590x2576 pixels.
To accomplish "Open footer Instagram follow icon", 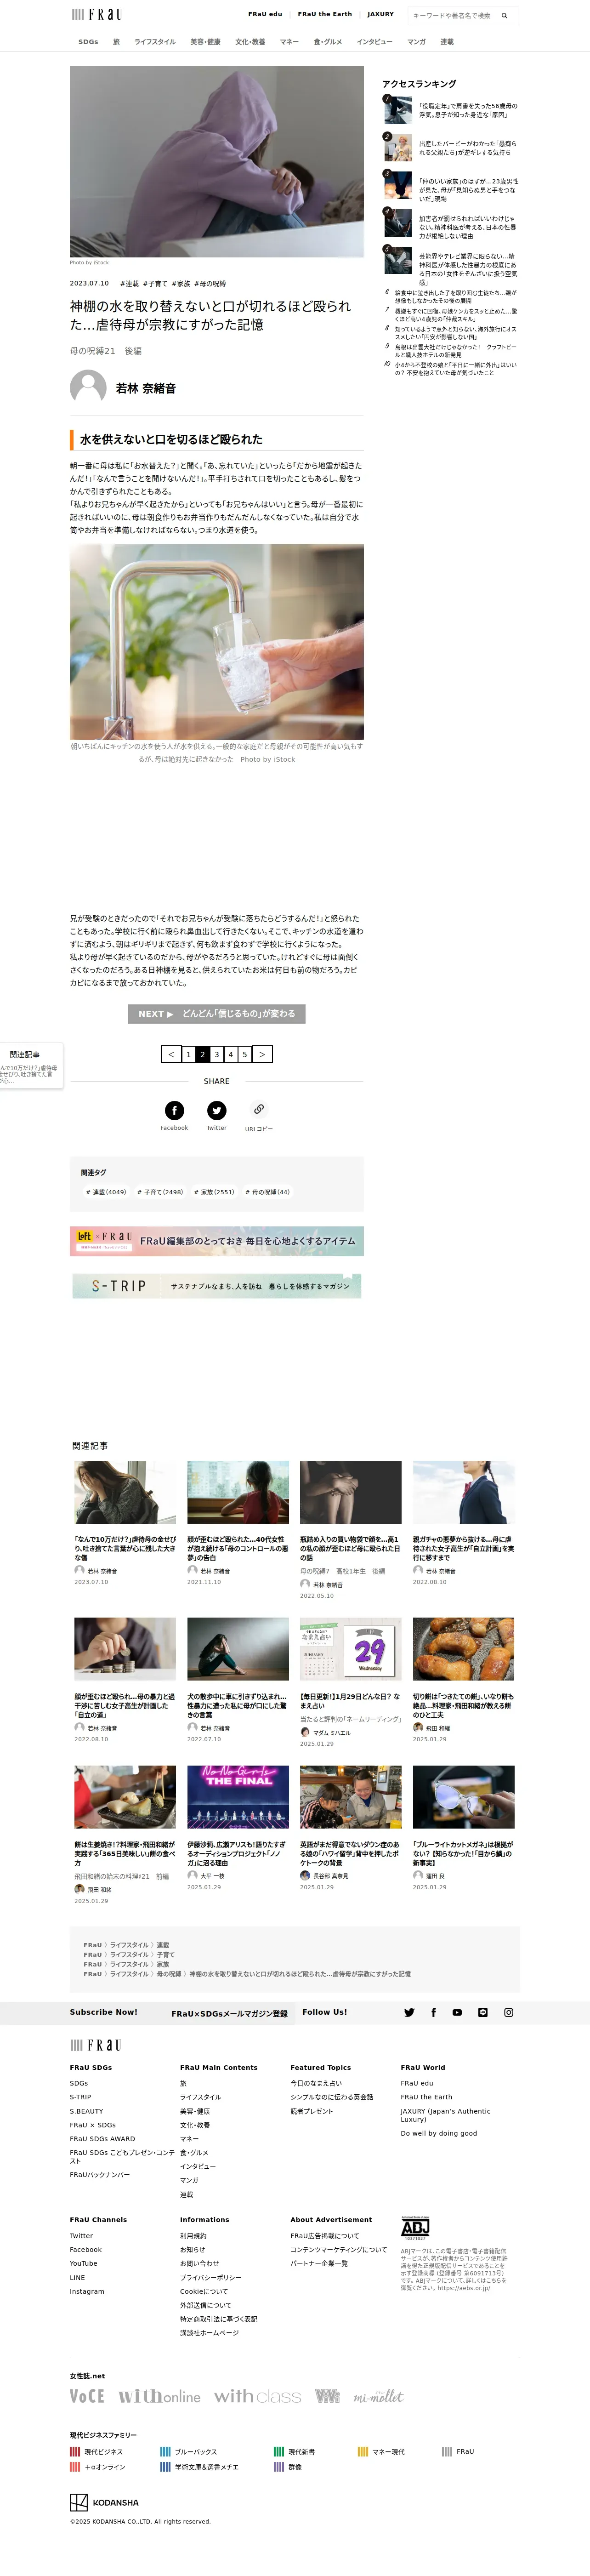I will (508, 2013).
